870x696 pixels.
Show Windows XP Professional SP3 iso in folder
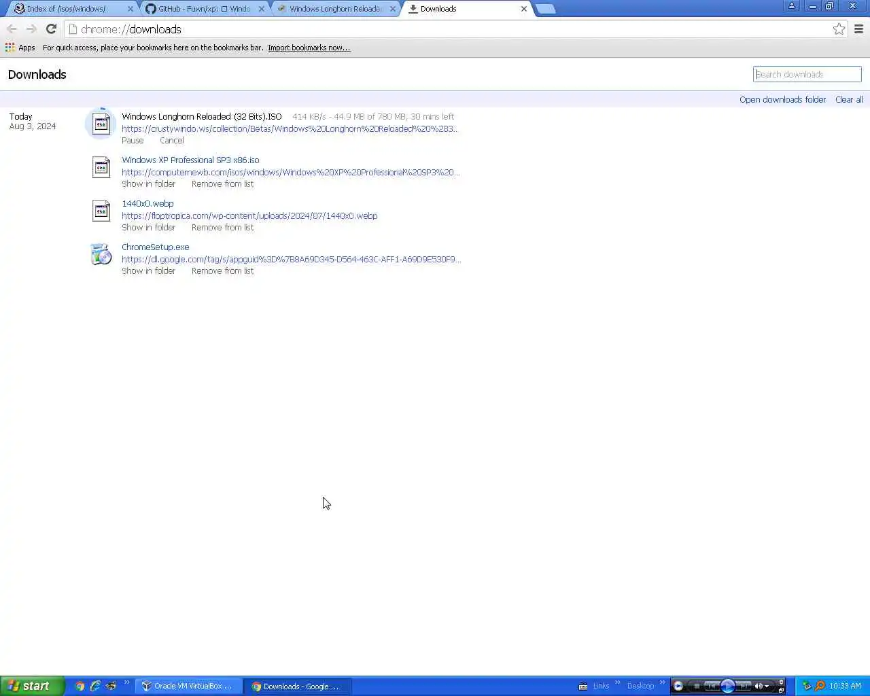148,184
